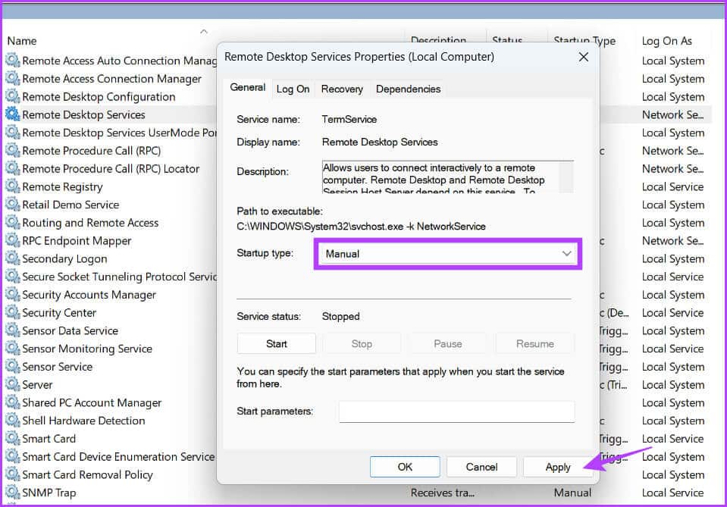Click the Description text box scrollbar
Viewport: 727px width, 507px height.
tap(566, 177)
